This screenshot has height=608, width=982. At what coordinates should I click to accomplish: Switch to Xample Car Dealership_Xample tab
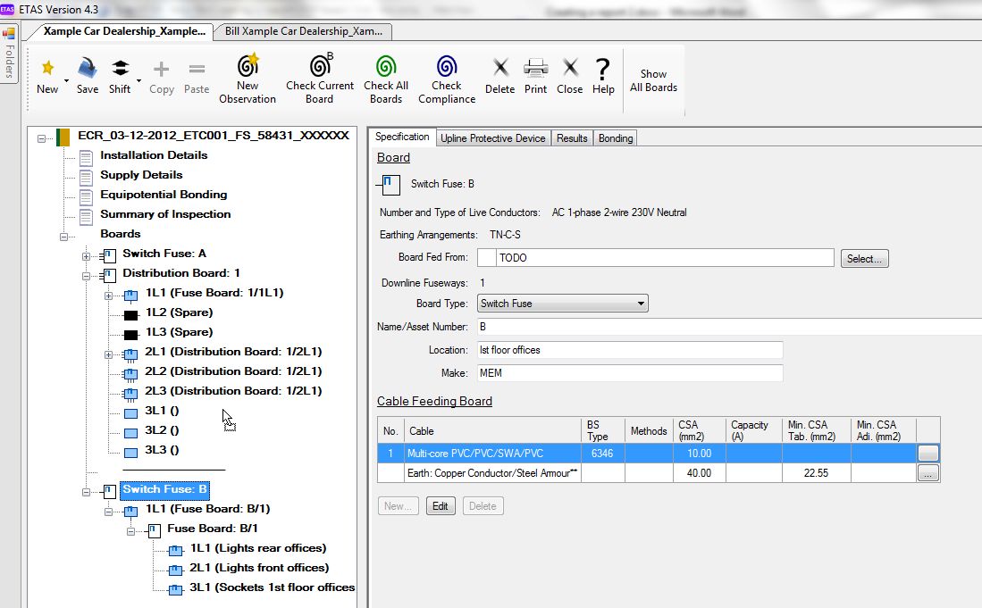(124, 31)
